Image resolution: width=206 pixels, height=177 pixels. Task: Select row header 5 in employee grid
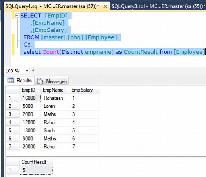pos(13,130)
